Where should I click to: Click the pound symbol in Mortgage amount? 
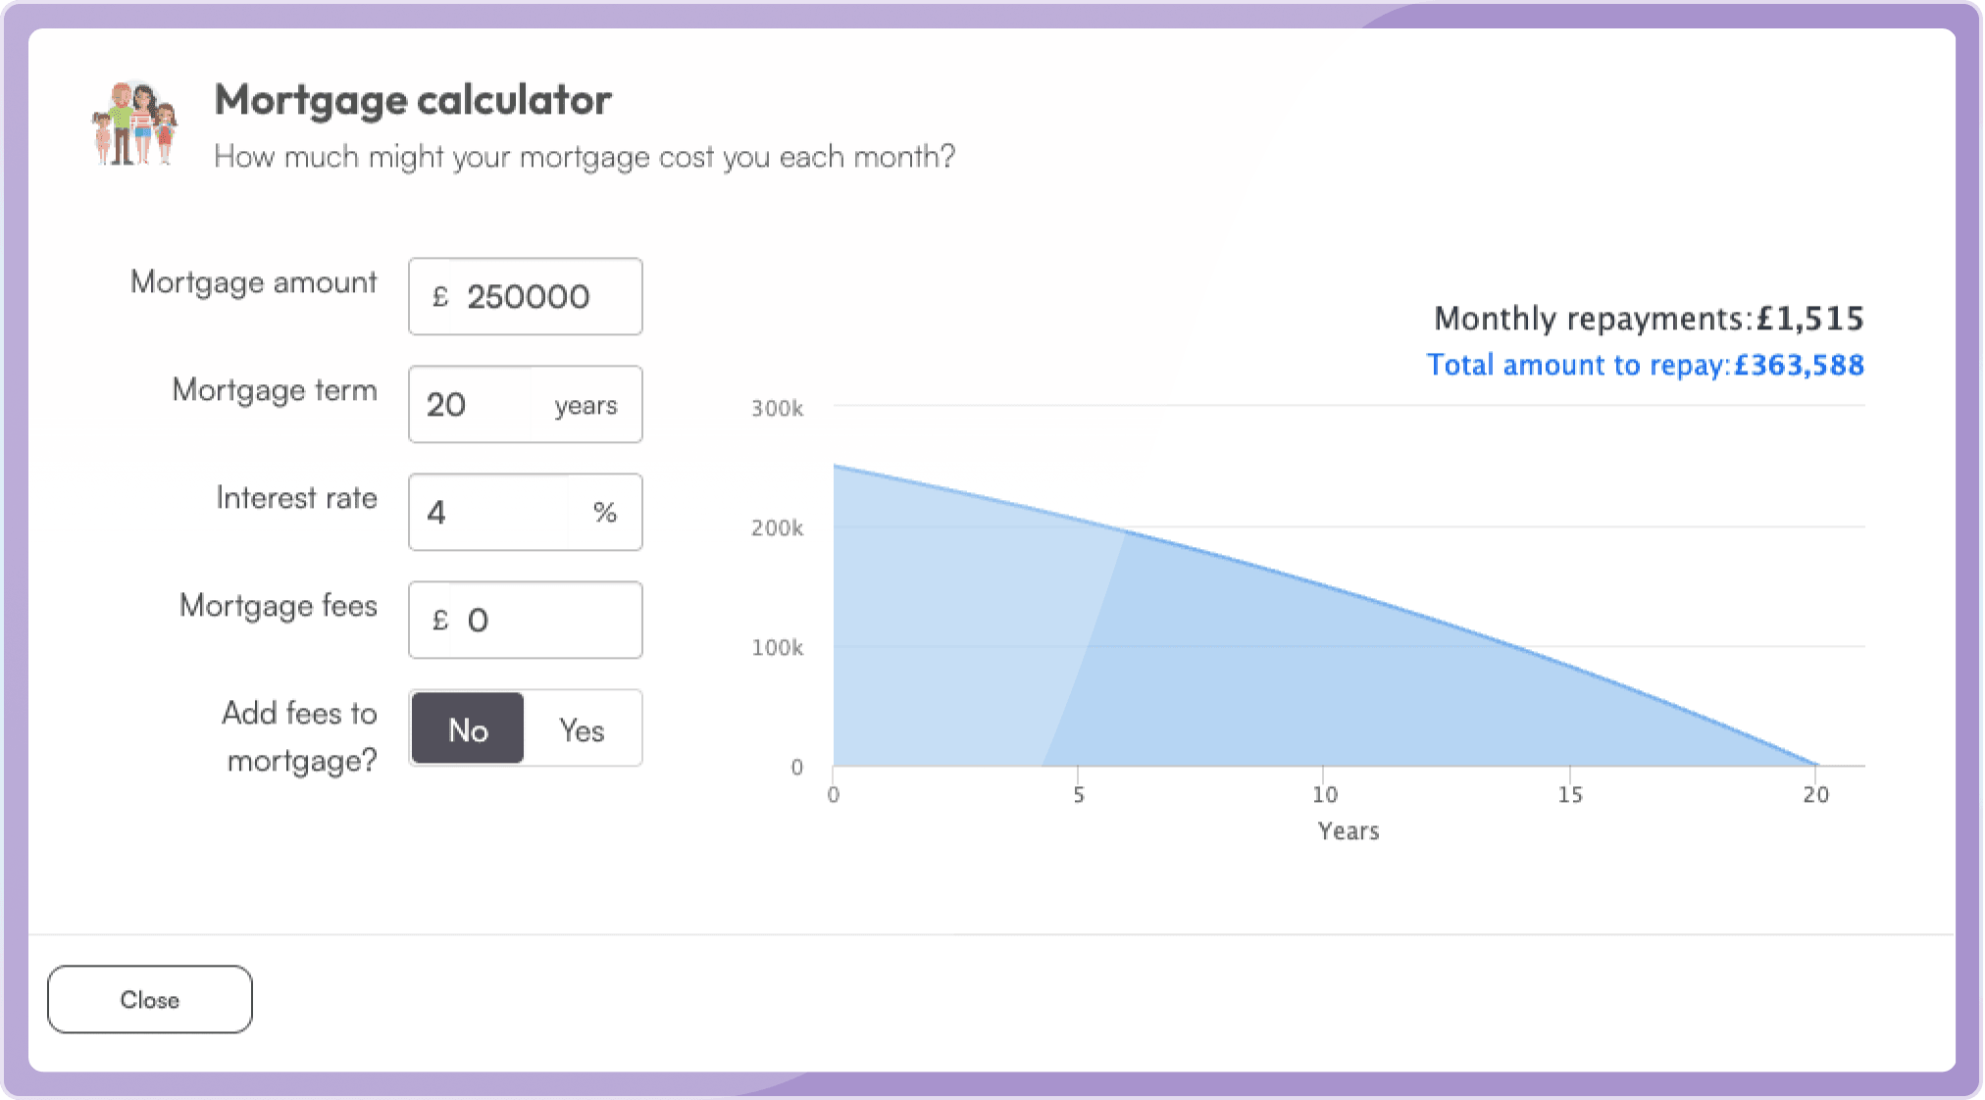(440, 296)
